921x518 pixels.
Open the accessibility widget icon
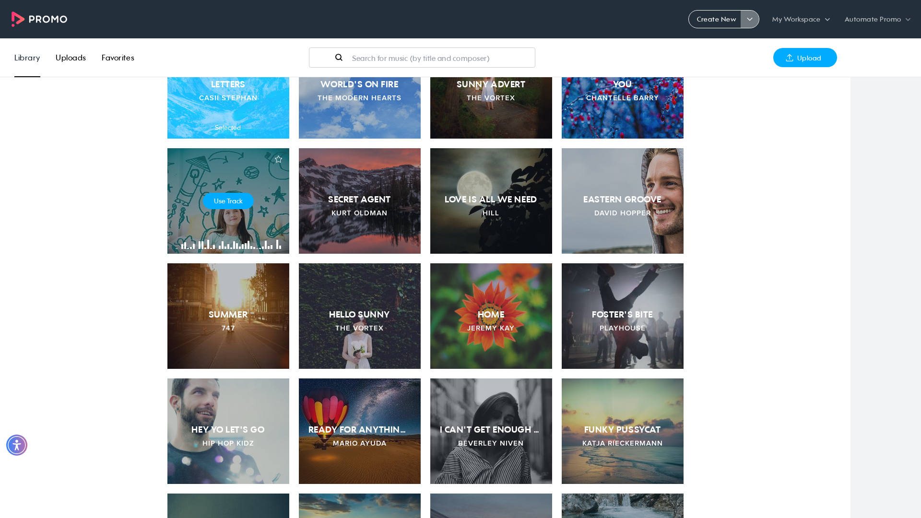coord(17,445)
